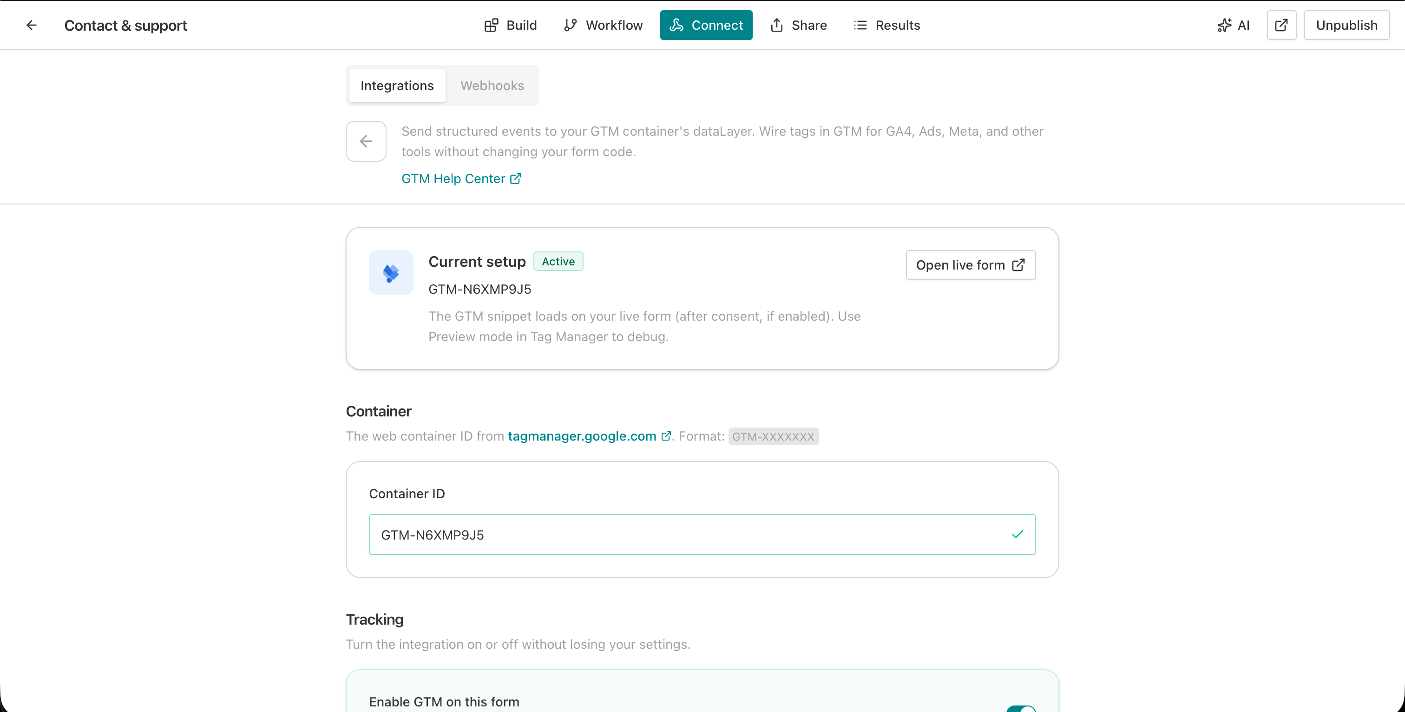Click the Google Tag Manager logo thumbnail
This screenshot has width=1405, height=712.
point(391,272)
